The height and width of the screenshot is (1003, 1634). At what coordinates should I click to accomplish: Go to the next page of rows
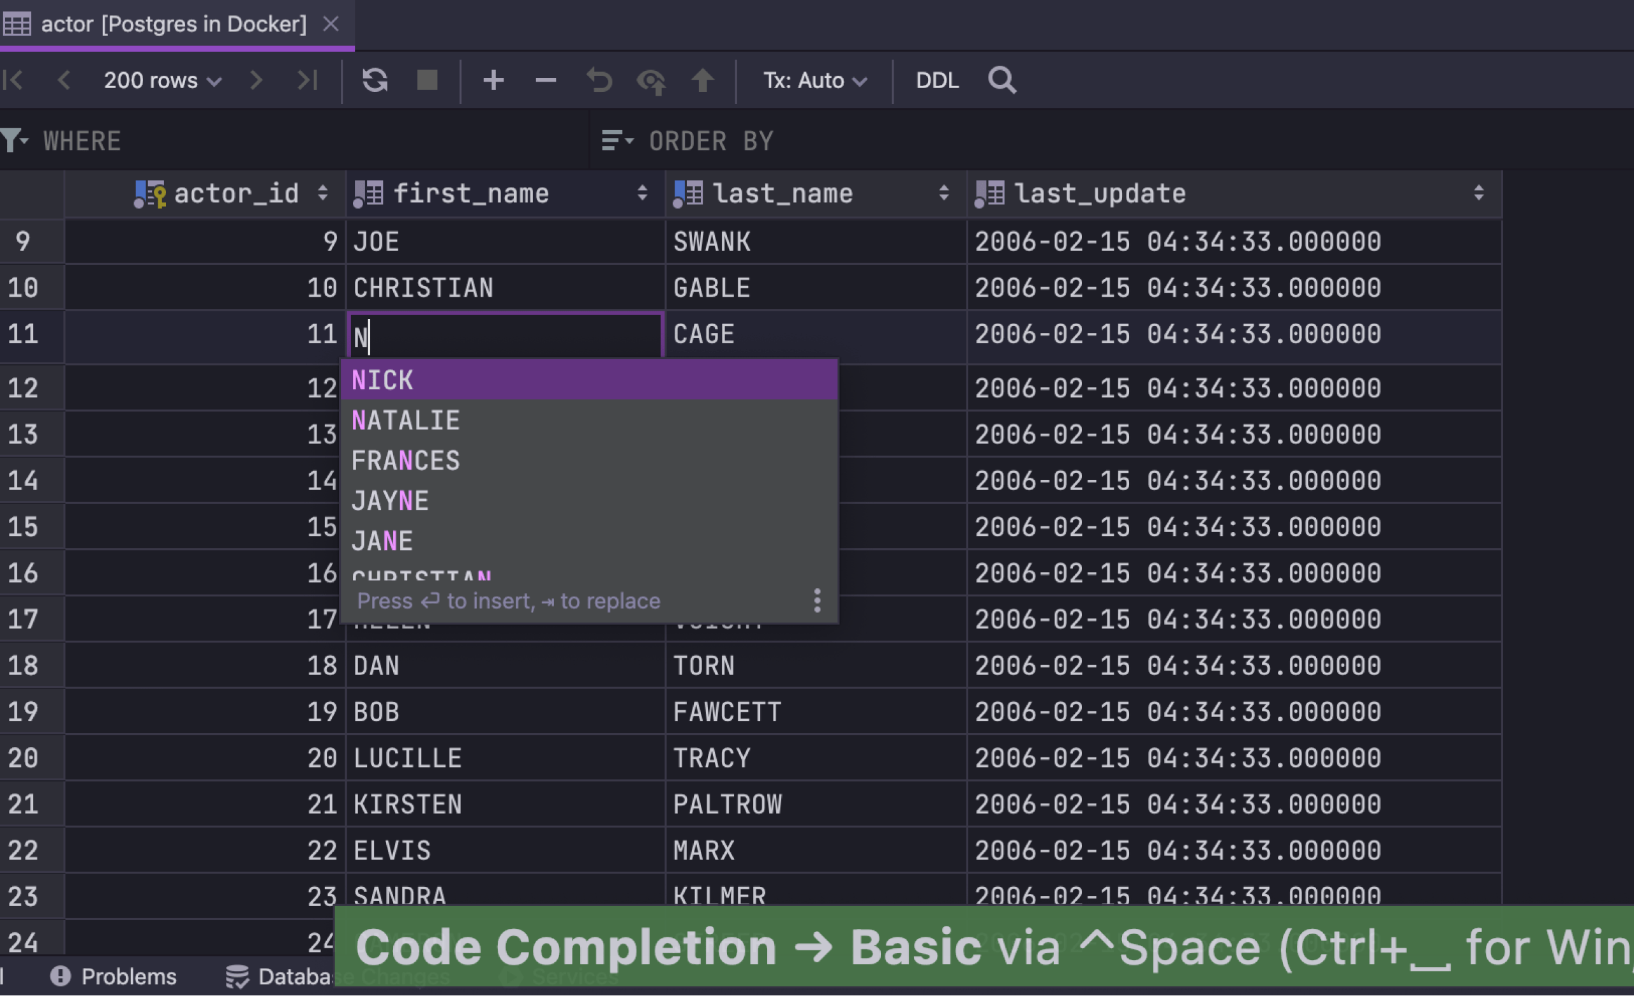coord(256,80)
